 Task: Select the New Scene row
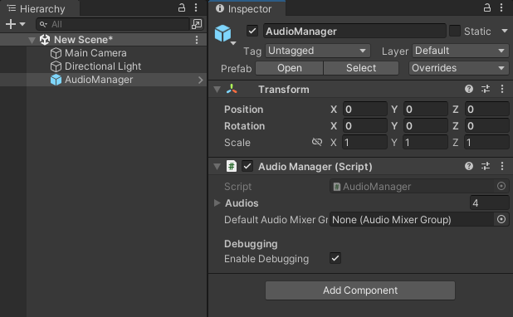(x=104, y=40)
